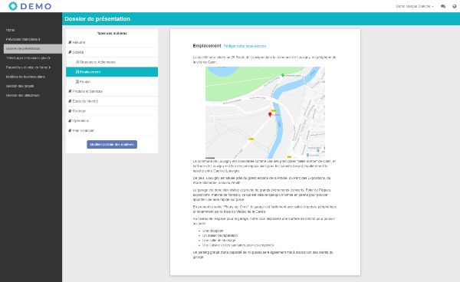460x282 pixels.
Task: Click the Dossier de présentation page header
Action: pos(97,18)
